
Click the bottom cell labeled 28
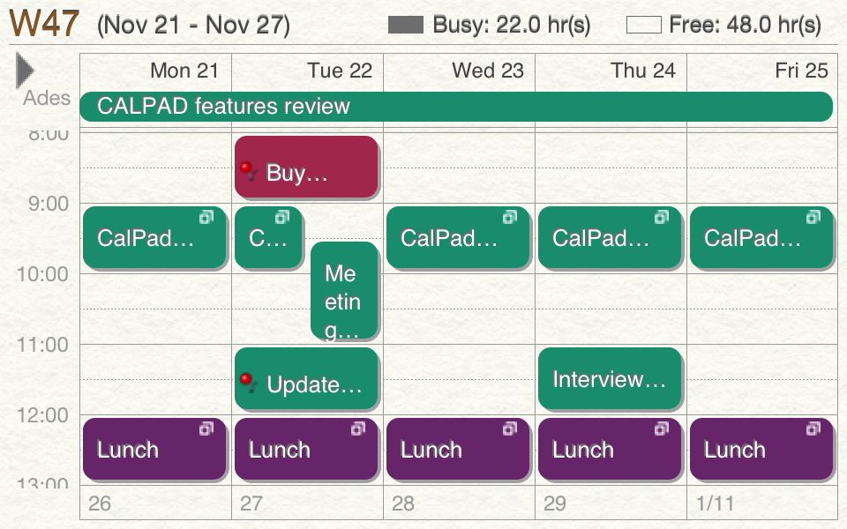tap(459, 503)
